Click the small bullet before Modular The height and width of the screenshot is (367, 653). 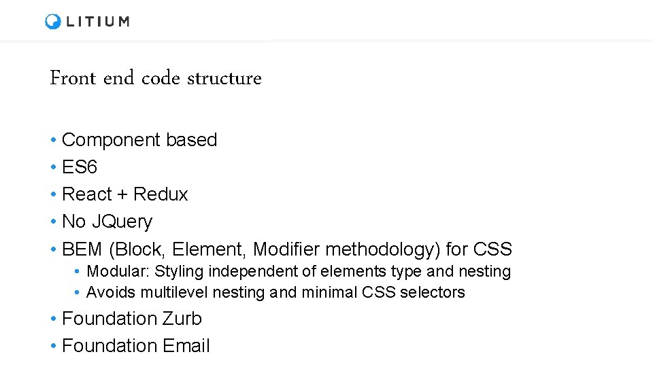click(x=79, y=273)
